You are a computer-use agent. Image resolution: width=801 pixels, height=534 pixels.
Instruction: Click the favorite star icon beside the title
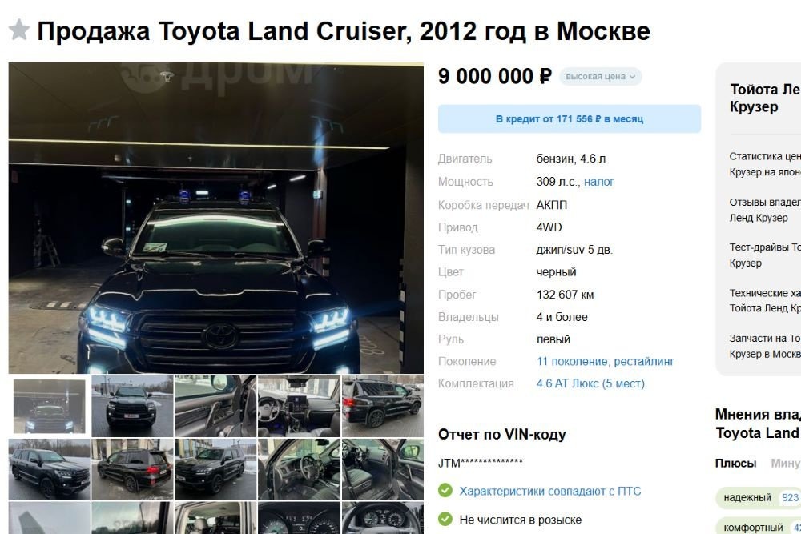(19, 30)
